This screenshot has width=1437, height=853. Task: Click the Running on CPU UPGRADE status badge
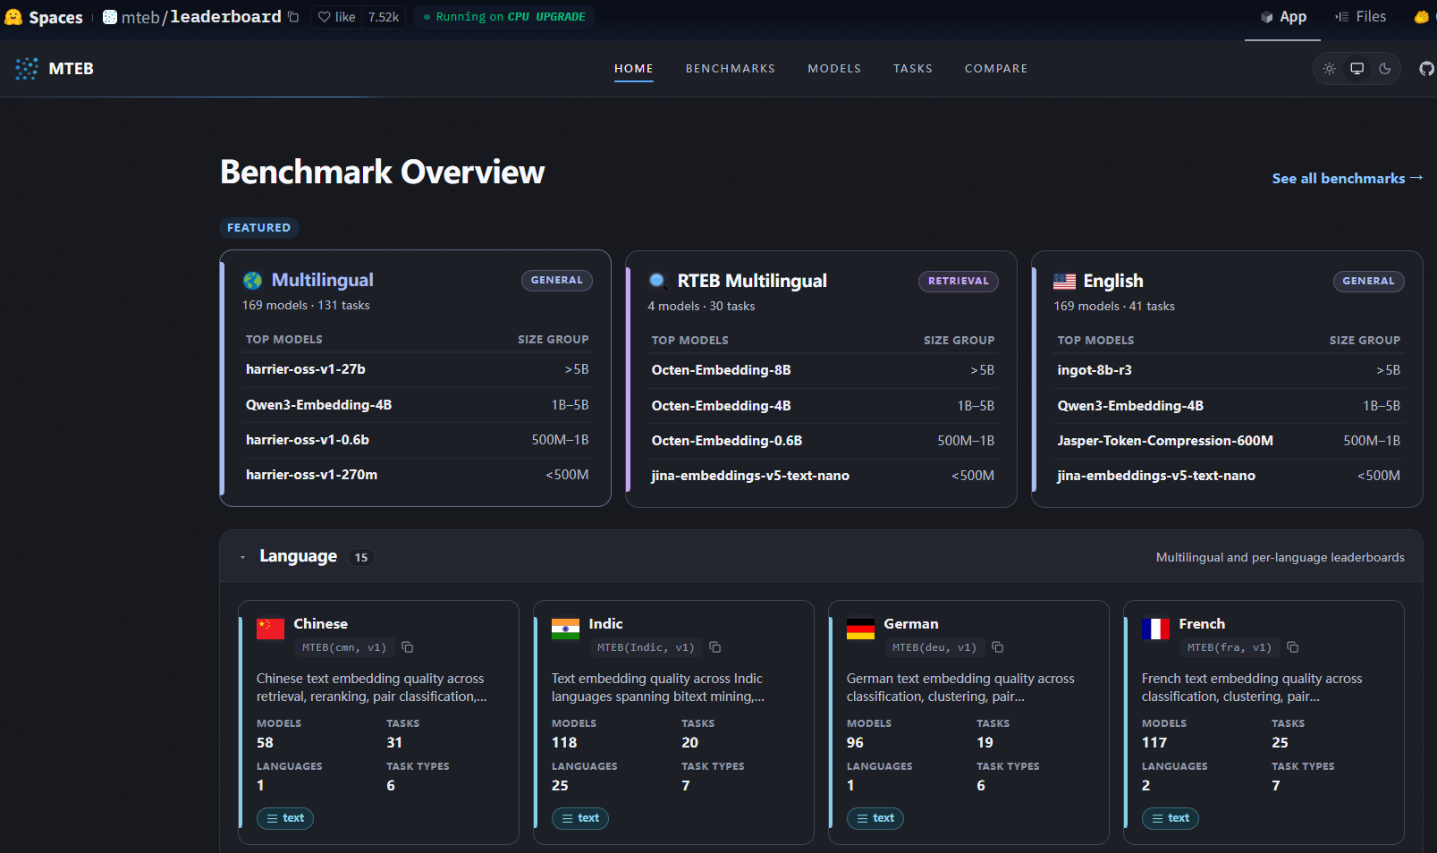pyautogui.click(x=504, y=17)
